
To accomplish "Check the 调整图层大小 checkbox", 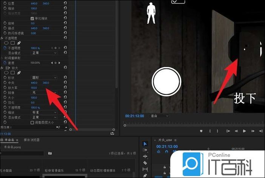I will [32, 123].
